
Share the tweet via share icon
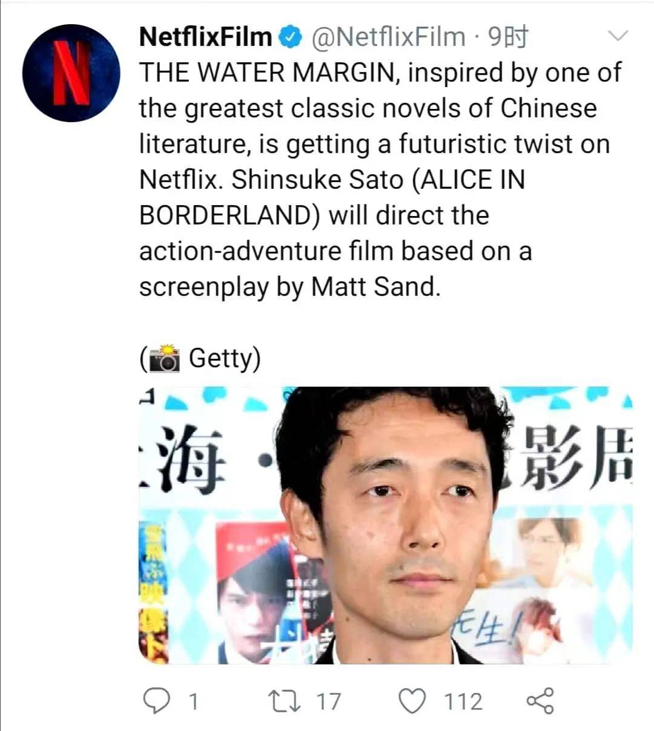click(540, 701)
